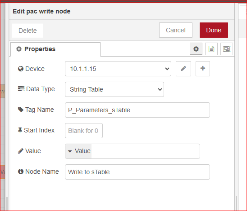Delete this pac write node
Viewport: 247px width, 211px height.
pyautogui.click(x=27, y=31)
